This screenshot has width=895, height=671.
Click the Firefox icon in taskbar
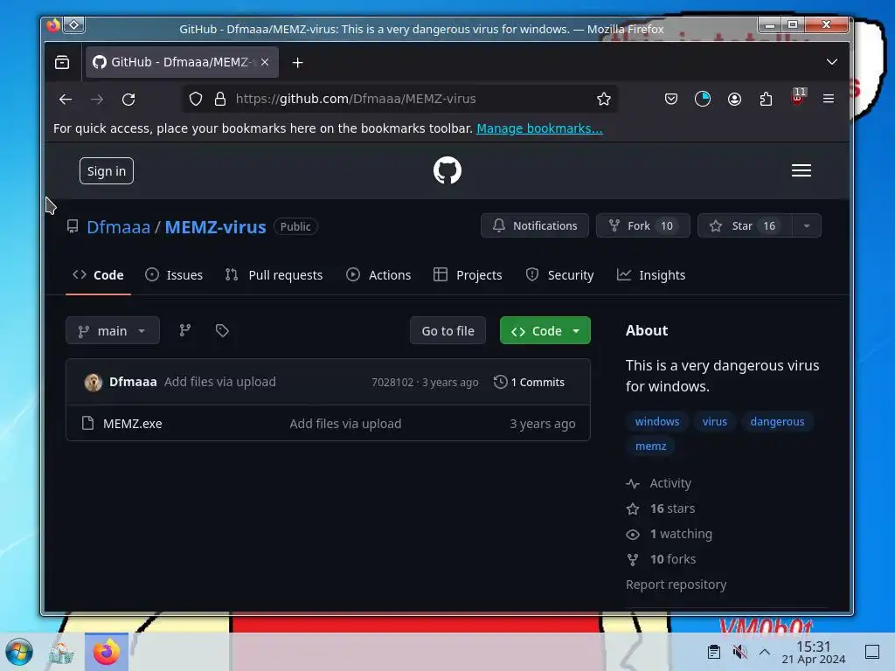[107, 652]
